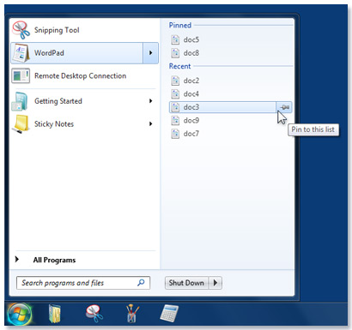Click the doc5 document icon in Pinned
Viewport: 352px width, 330px height.
175,39
